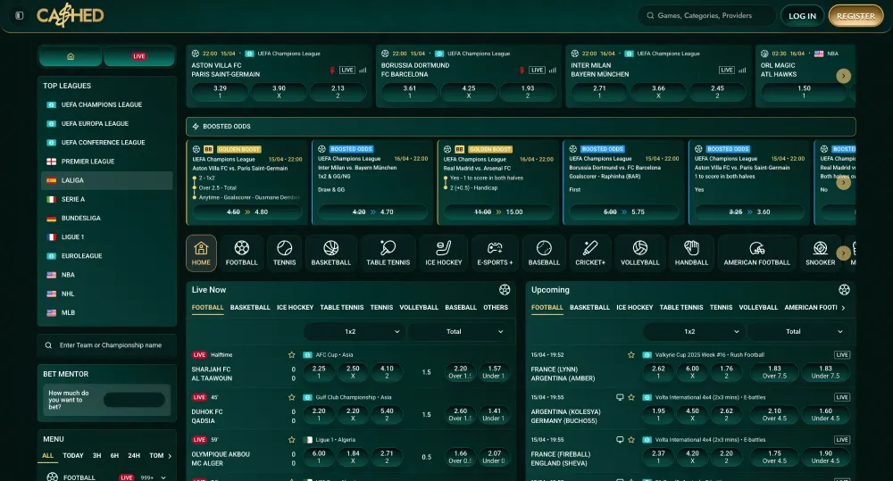The width and height of the screenshot is (893, 481).
Task: Collapse the sidebar using the top-left panel icon
Action: pos(20,15)
